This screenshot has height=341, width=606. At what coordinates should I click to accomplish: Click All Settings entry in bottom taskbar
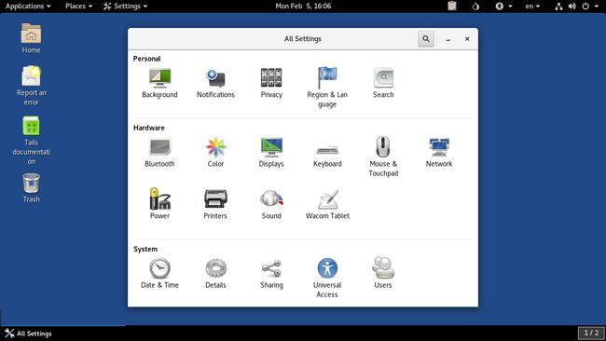pyautogui.click(x=28, y=334)
